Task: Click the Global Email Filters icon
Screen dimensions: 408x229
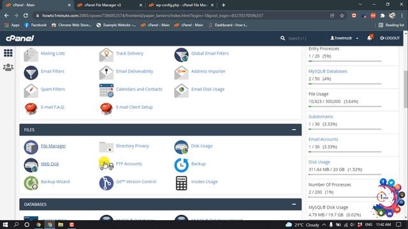Action: (181, 55)
